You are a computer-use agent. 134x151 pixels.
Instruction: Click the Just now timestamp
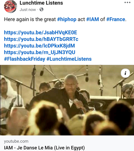28,10
